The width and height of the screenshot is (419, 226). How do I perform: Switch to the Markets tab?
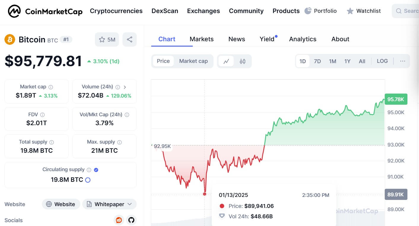tap(201, 39)
